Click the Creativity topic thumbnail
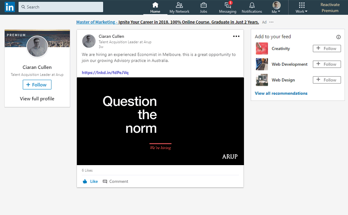This screenshot has width=348, height=215. [x=262, y=48]
